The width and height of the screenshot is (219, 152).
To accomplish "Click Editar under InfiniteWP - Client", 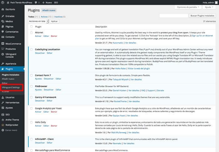I will pos(49,143).
